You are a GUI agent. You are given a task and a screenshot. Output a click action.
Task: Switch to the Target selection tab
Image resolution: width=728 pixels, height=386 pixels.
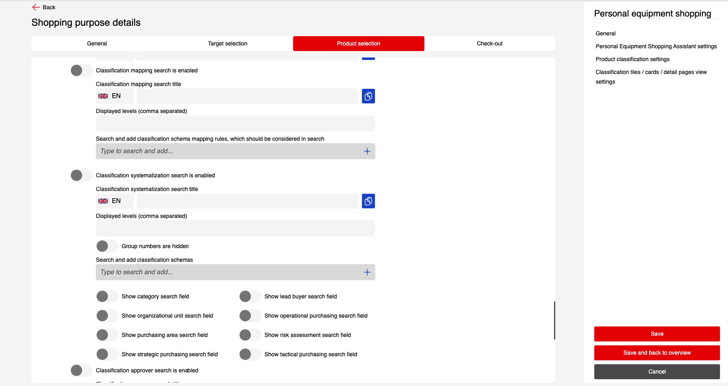(227, 43)
